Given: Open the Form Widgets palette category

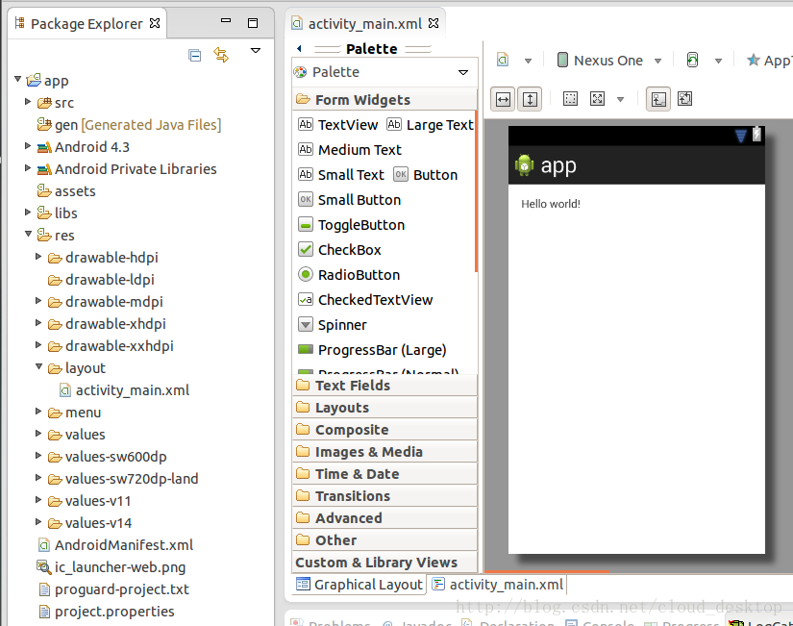Looking at the screenshot, I should coord(384,100).
